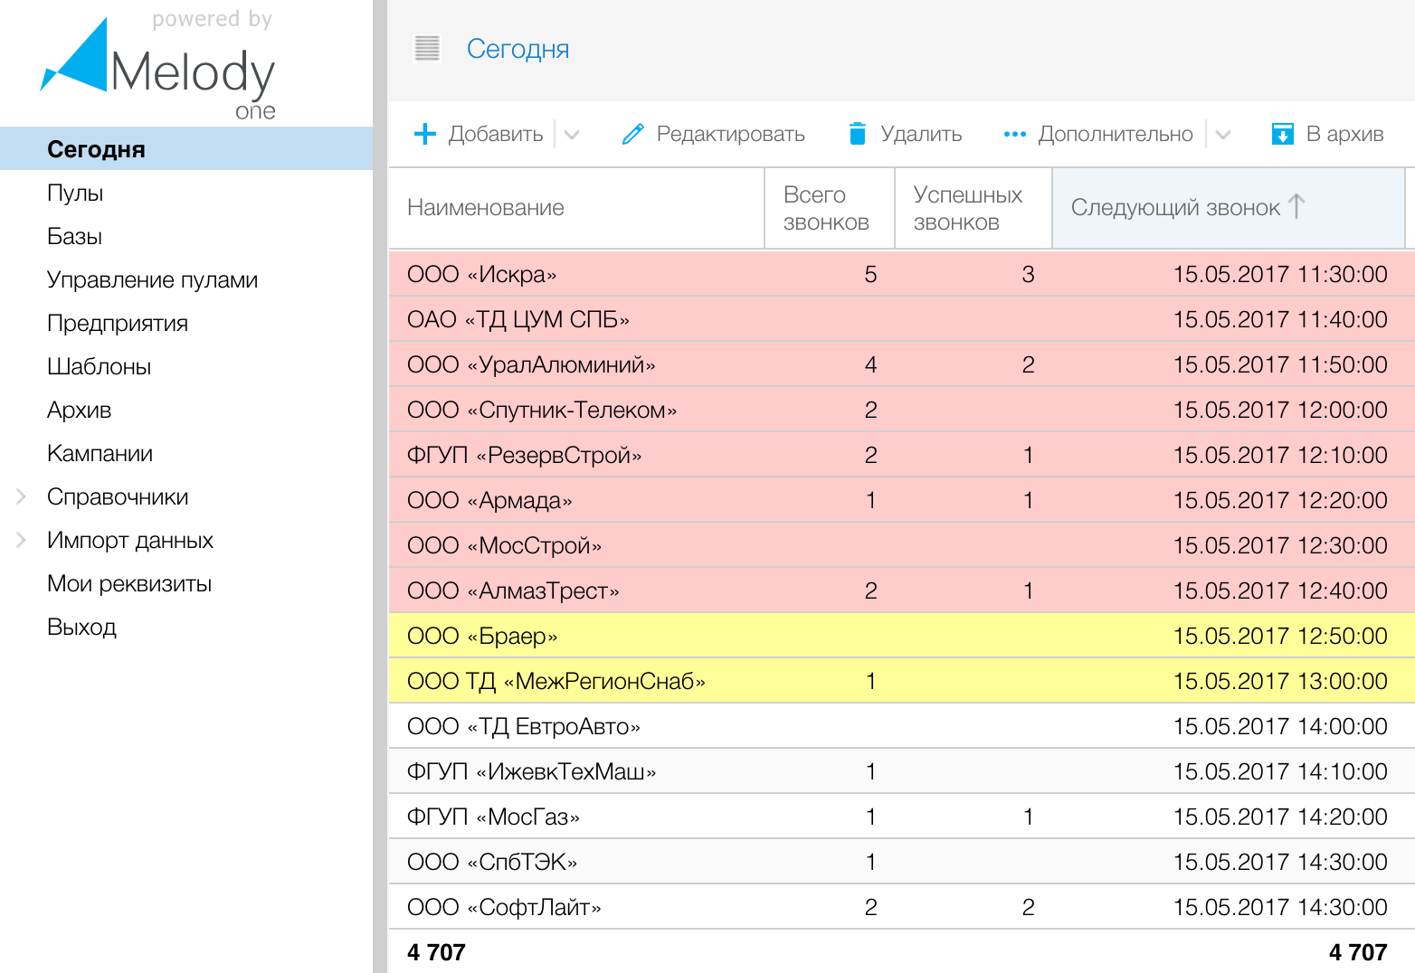Click the Сегодня page title link

[x=518, y=49]
